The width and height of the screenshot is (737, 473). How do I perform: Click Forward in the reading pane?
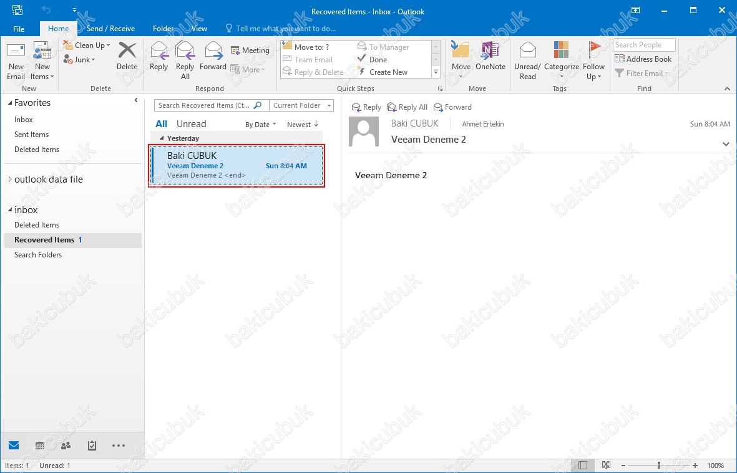click(452, 107)
